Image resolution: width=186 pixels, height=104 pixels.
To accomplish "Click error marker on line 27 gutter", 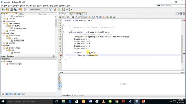I will [x=61, y=55].
